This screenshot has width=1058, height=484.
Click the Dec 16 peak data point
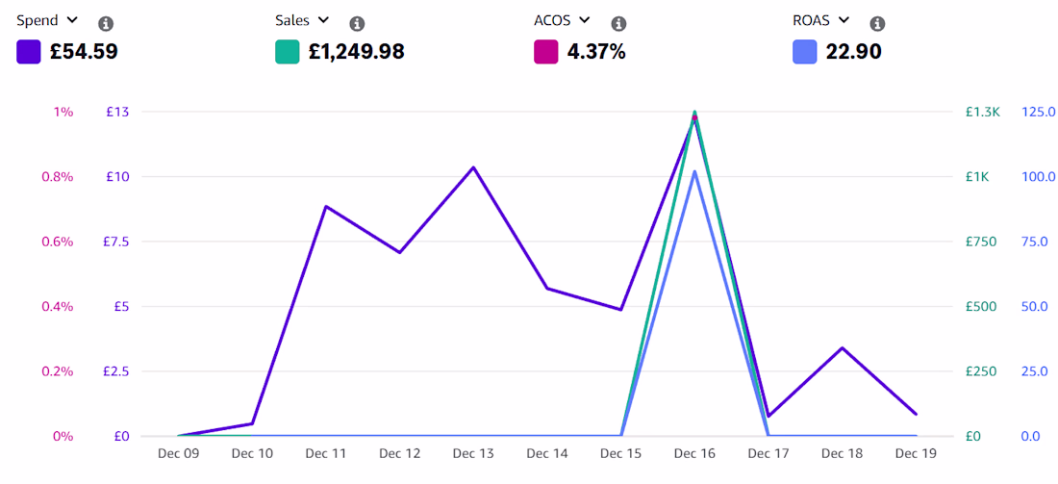pos(695,117)
